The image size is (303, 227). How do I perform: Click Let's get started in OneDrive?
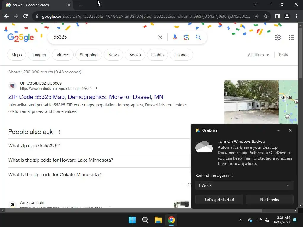219,200
